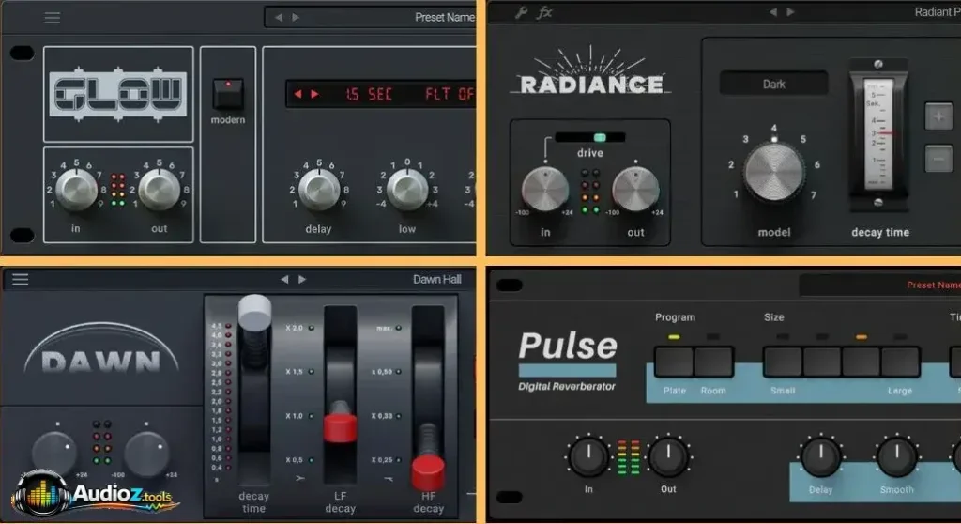Click the Glow out knob

tap(159, 190)
